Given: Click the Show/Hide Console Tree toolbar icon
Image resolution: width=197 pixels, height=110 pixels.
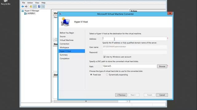Looking at the screenshot, I should tap(35, 6).
